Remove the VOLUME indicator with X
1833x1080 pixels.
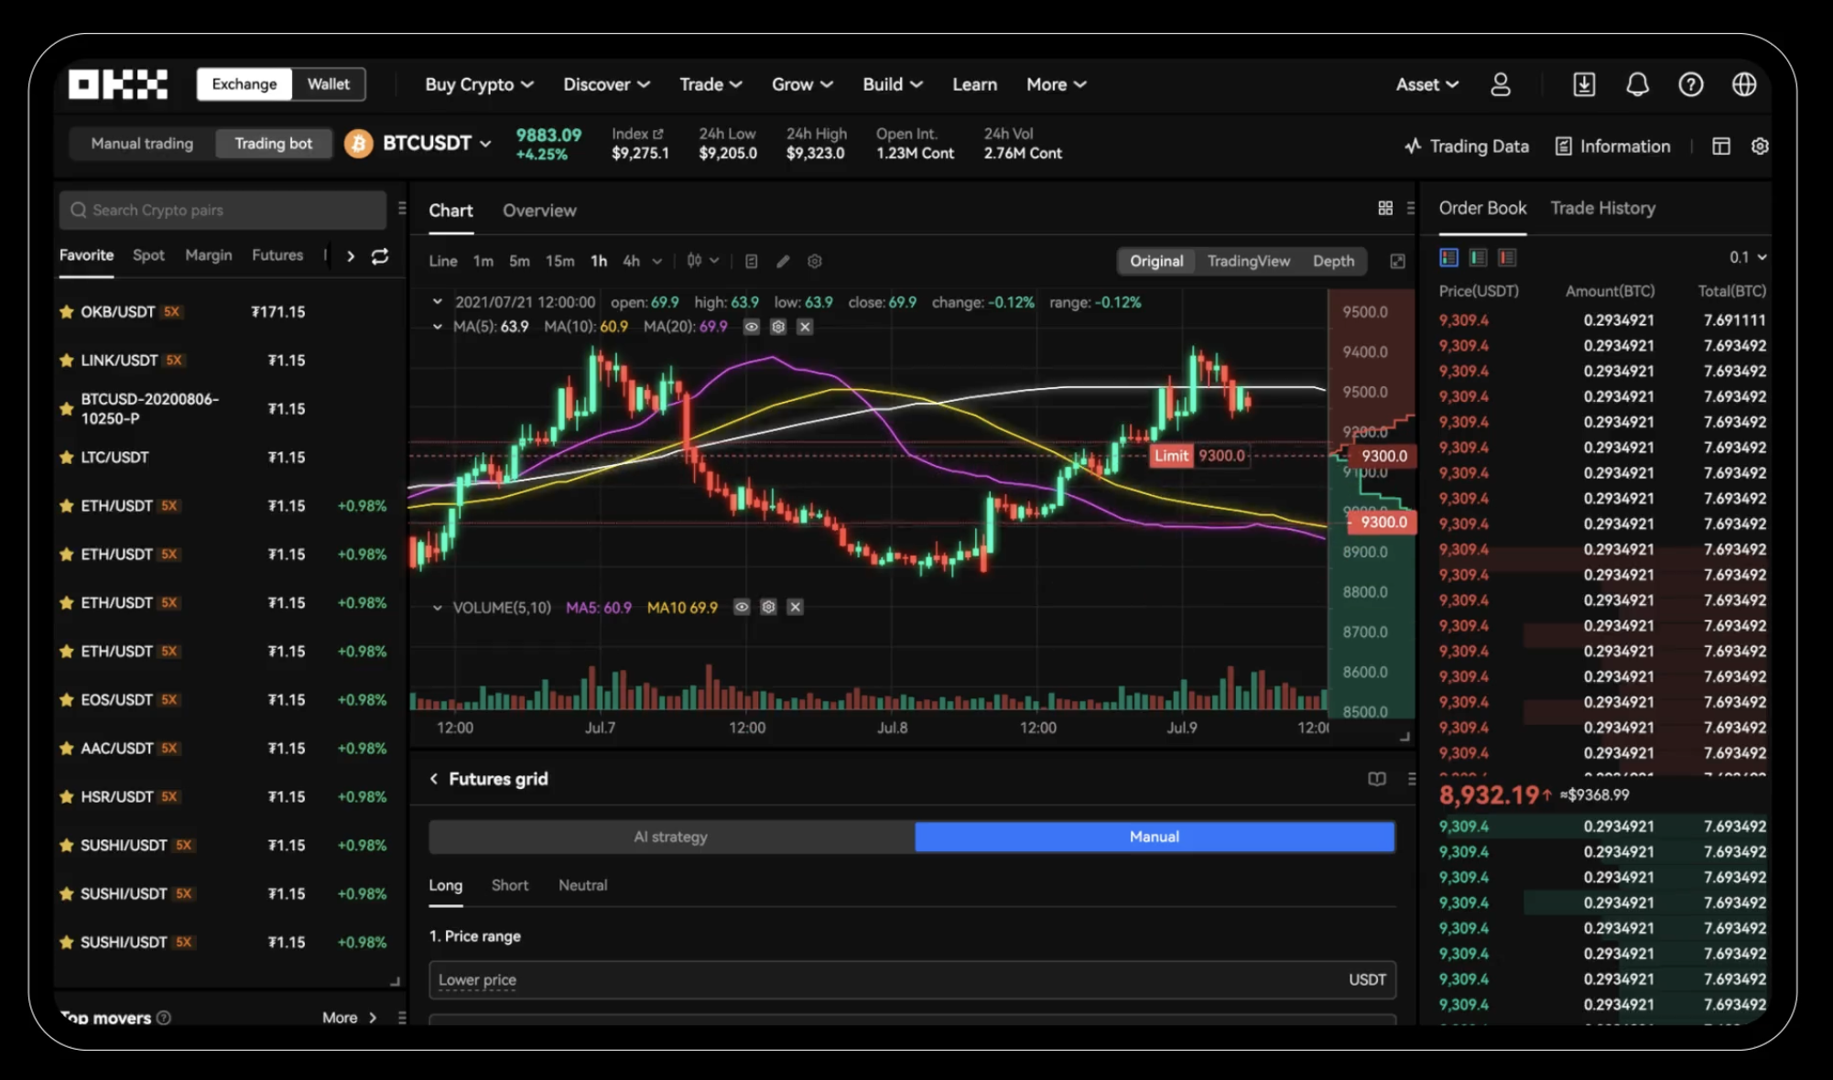(795, 607)
